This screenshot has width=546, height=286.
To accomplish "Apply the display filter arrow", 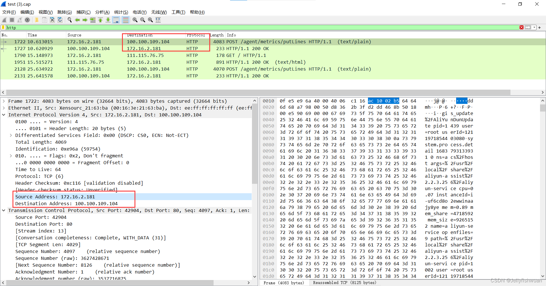I will pos(528,28).
